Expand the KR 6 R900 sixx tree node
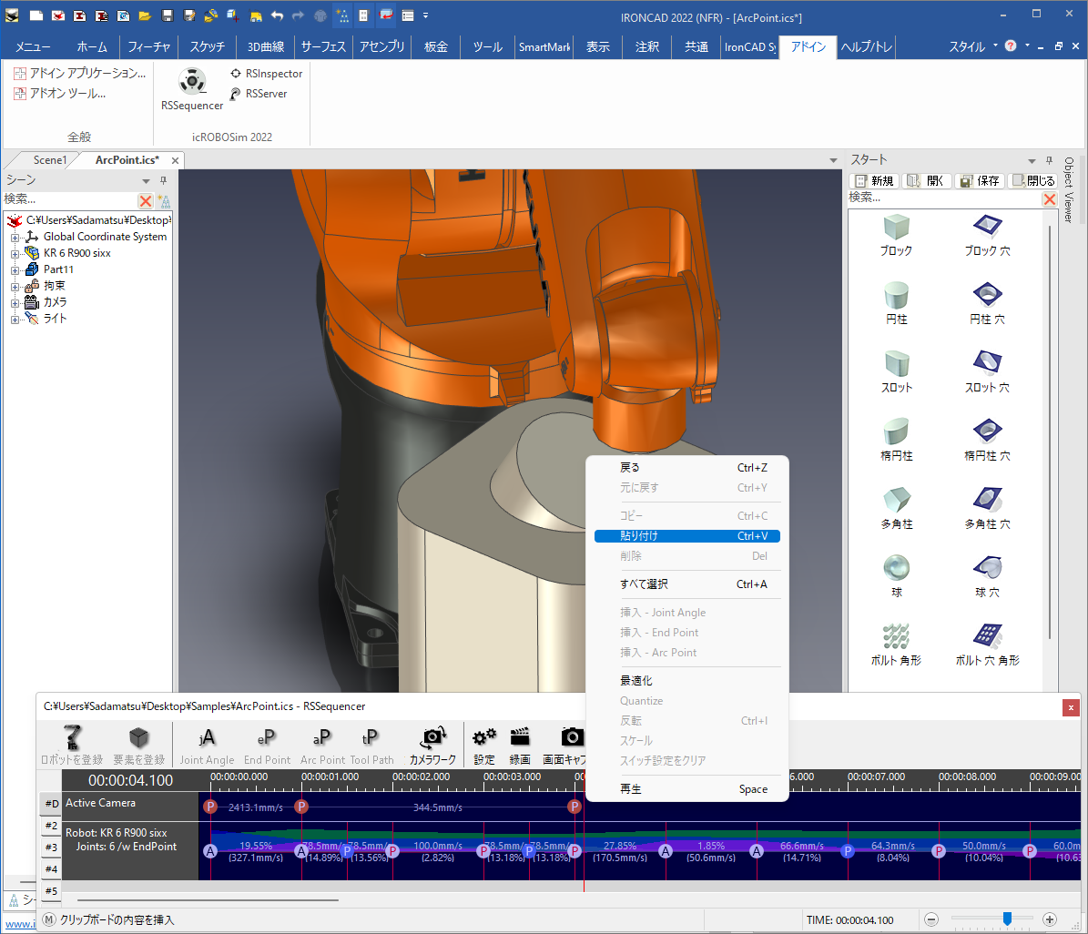 point(15,253)
